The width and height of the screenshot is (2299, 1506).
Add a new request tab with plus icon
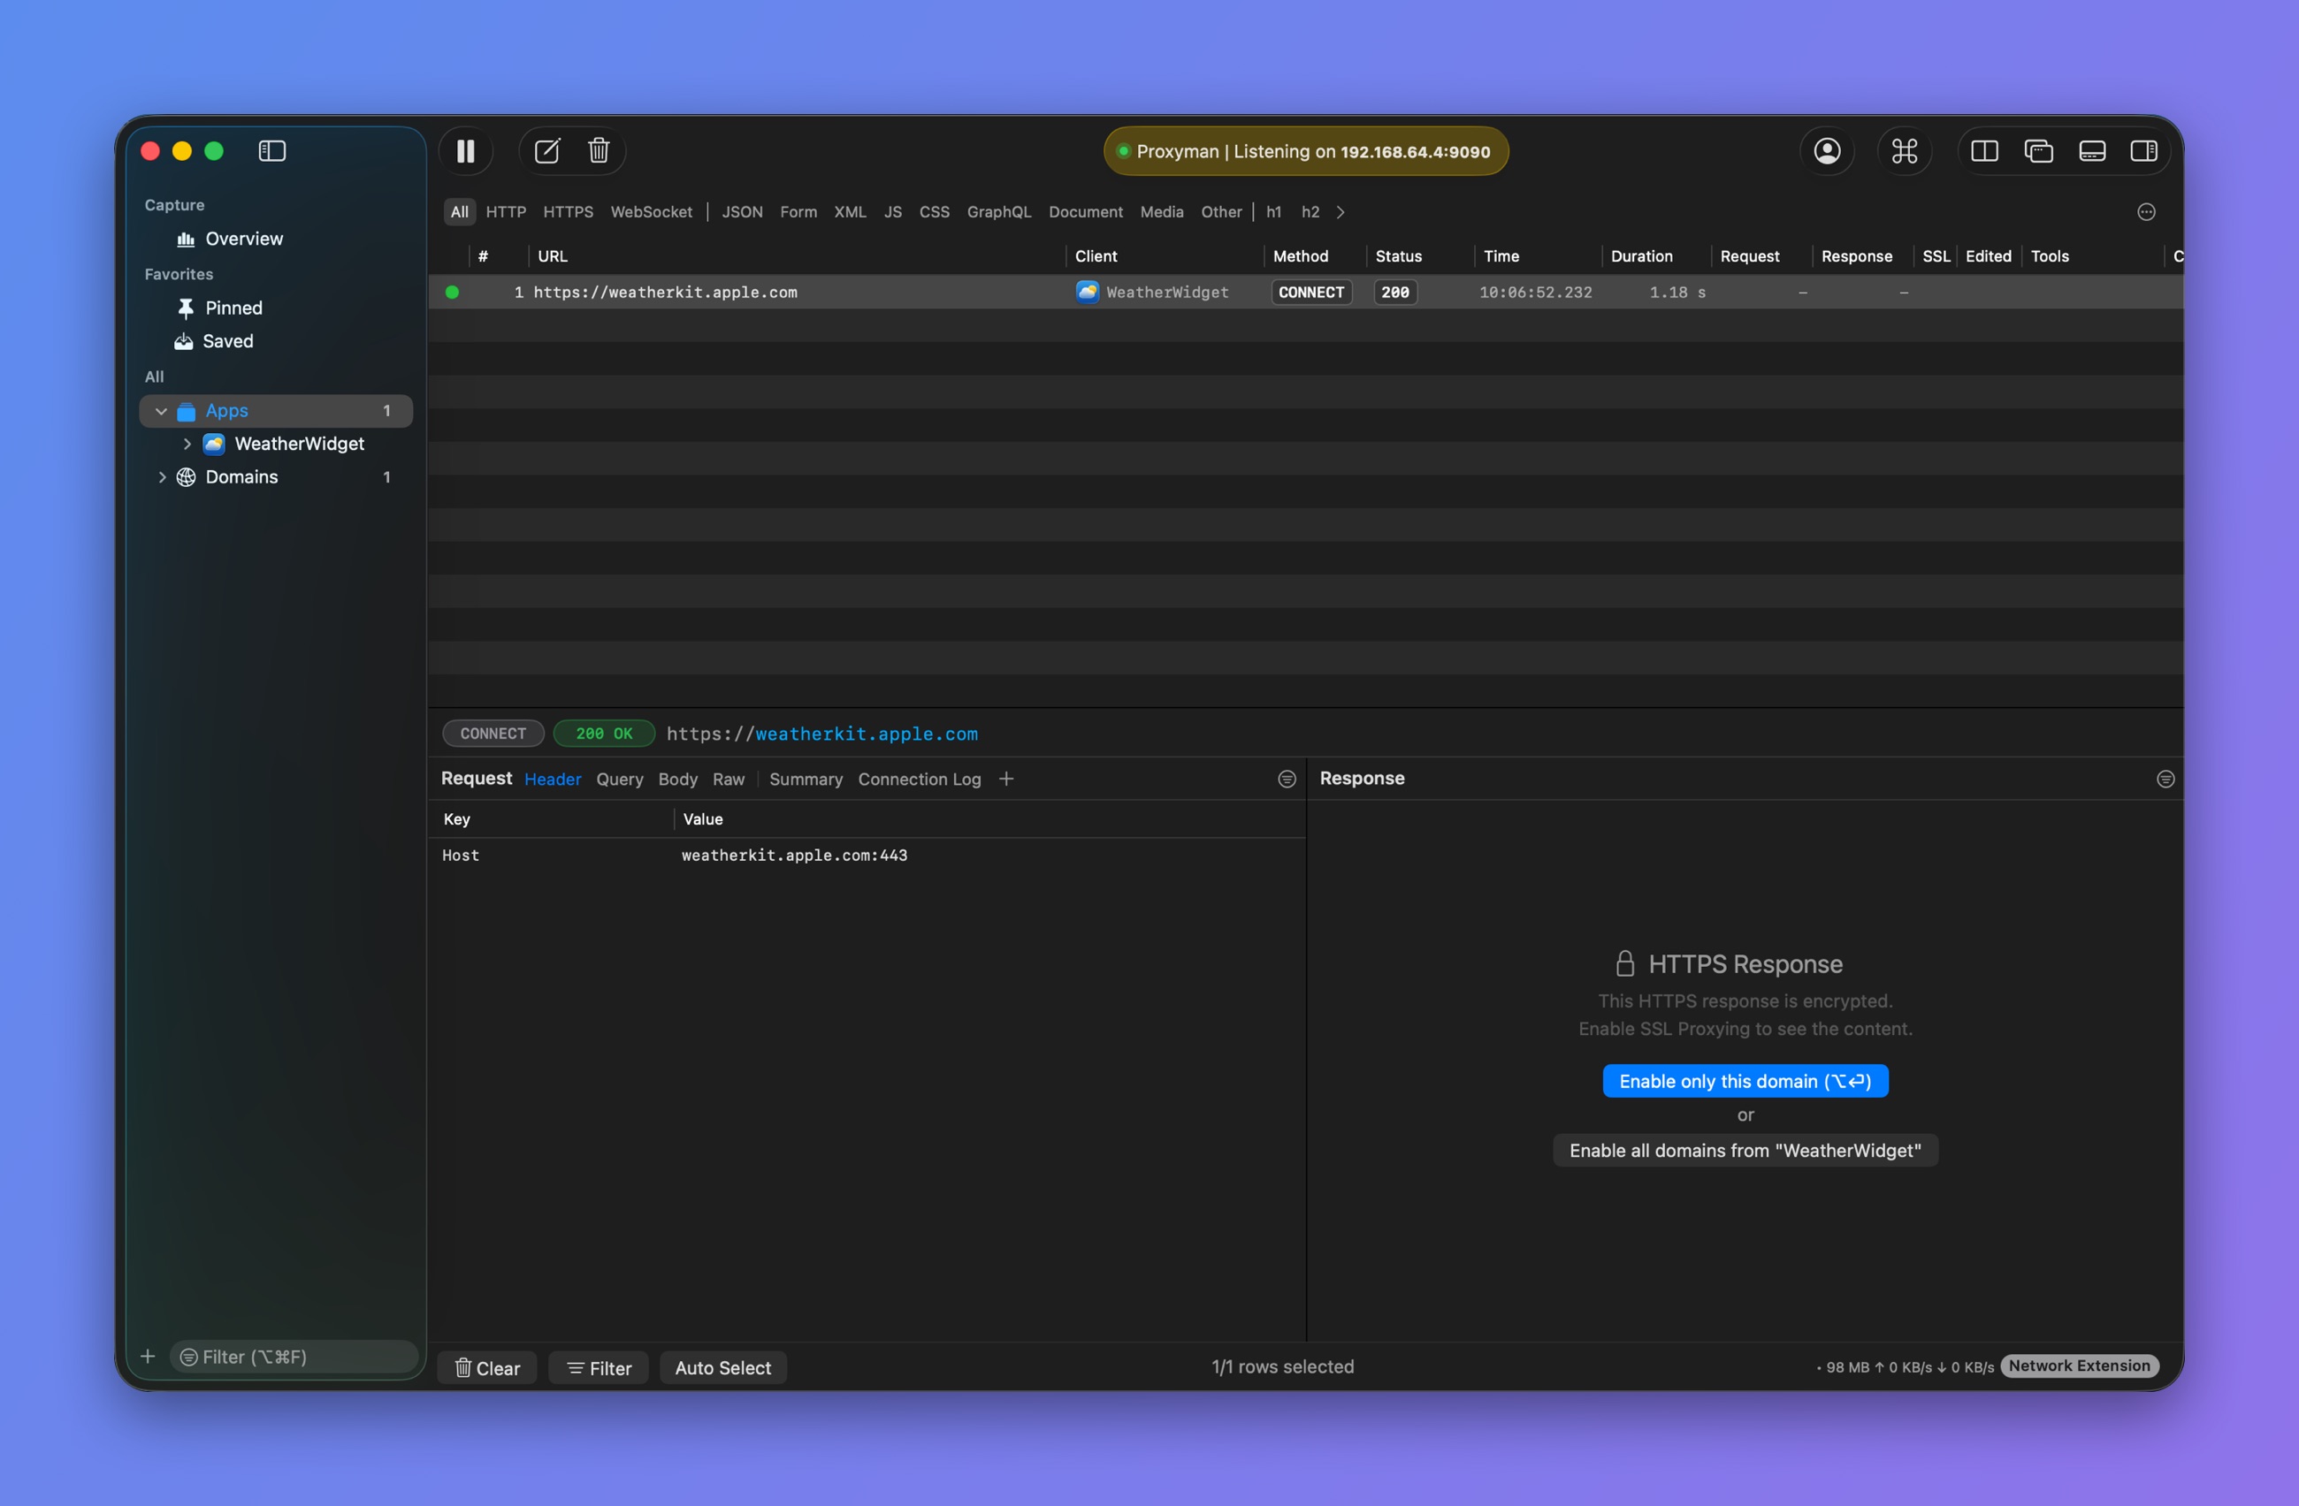[x=1005, y=778]
